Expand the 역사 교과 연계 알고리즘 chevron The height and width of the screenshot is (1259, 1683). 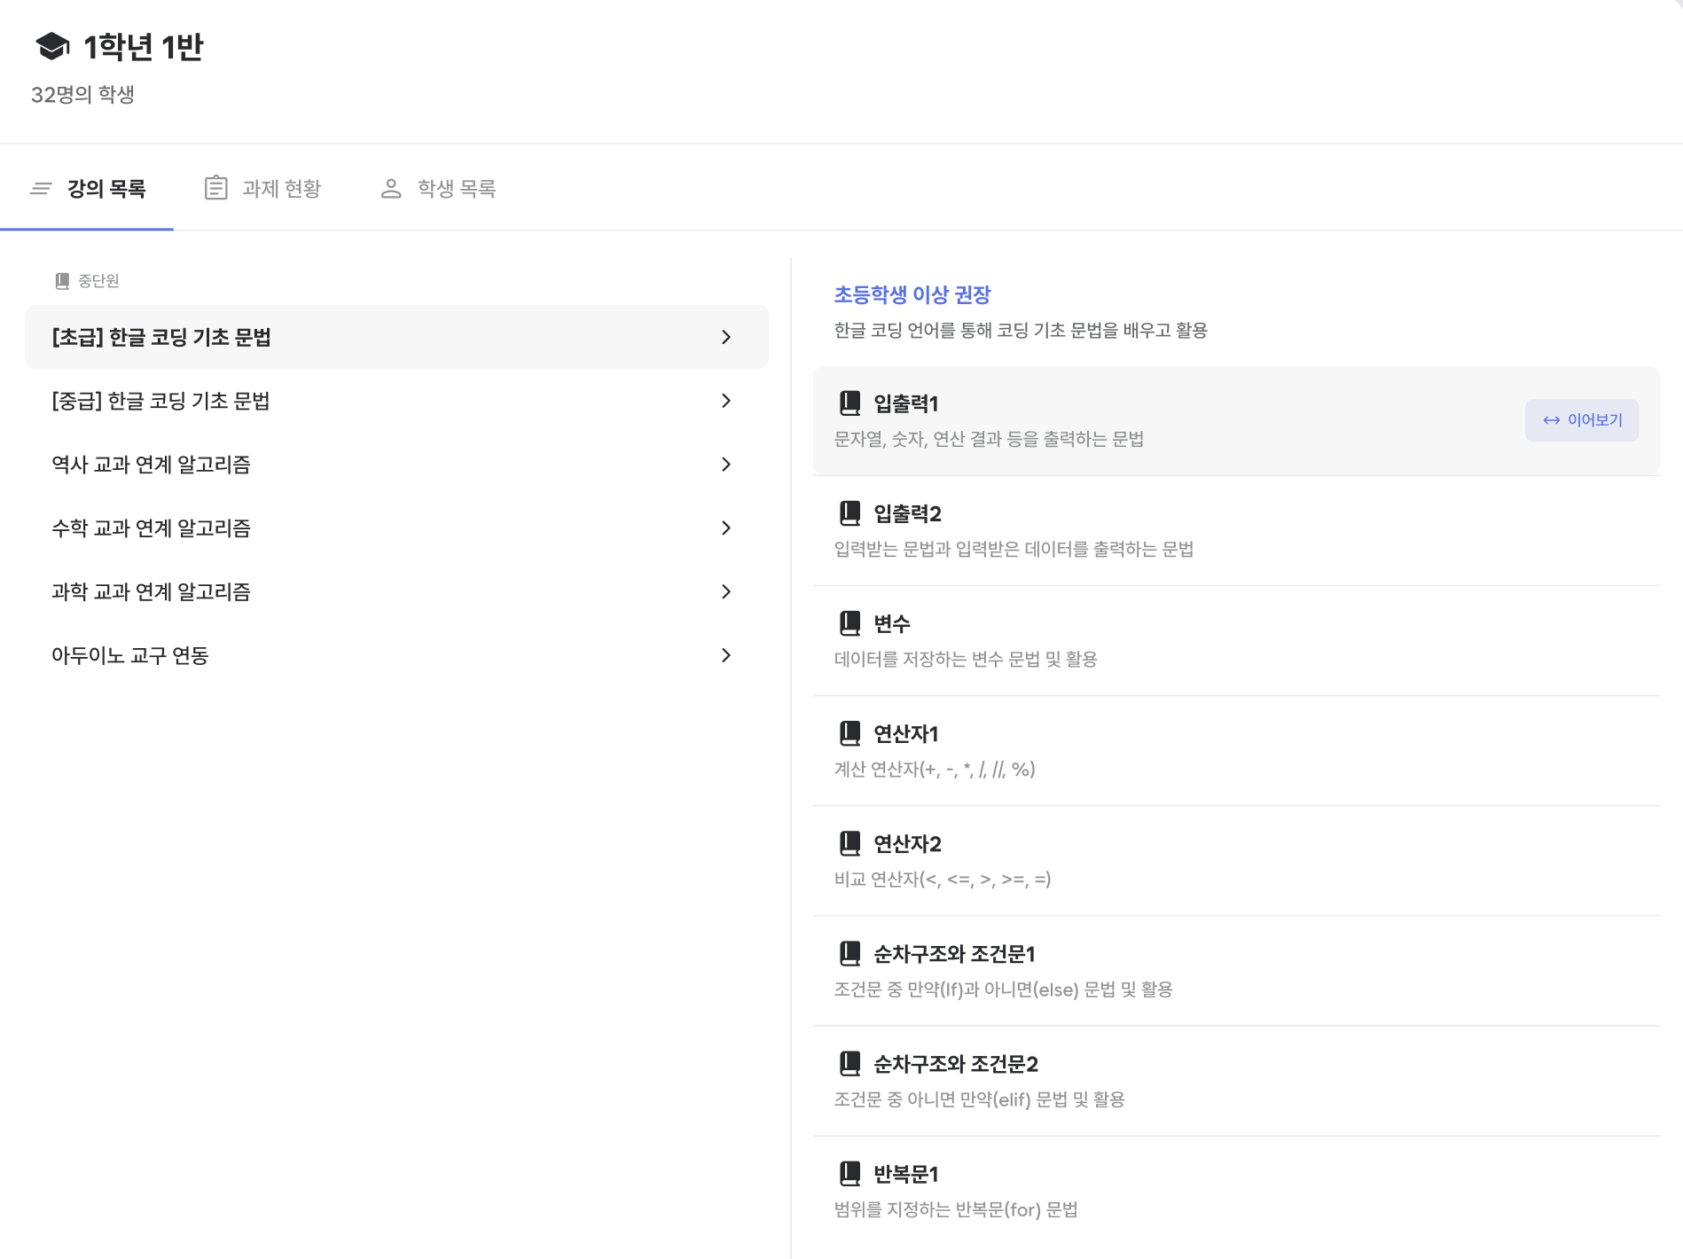pyautogui.click(x=726, y=465)
